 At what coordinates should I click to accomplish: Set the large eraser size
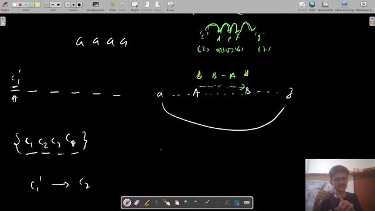coord(79,5)
